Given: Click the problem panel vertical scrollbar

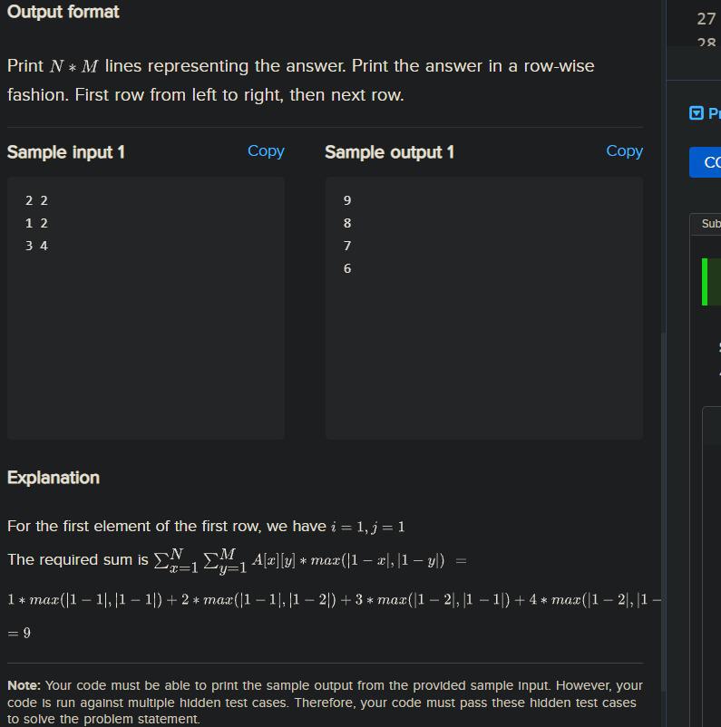Looking at the screenshot, I should 663,510.
